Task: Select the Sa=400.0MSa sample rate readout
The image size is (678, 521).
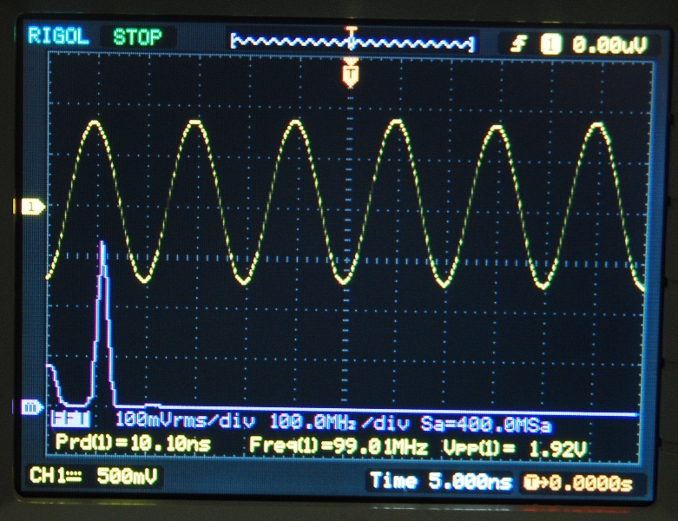Action: [486, 424]
